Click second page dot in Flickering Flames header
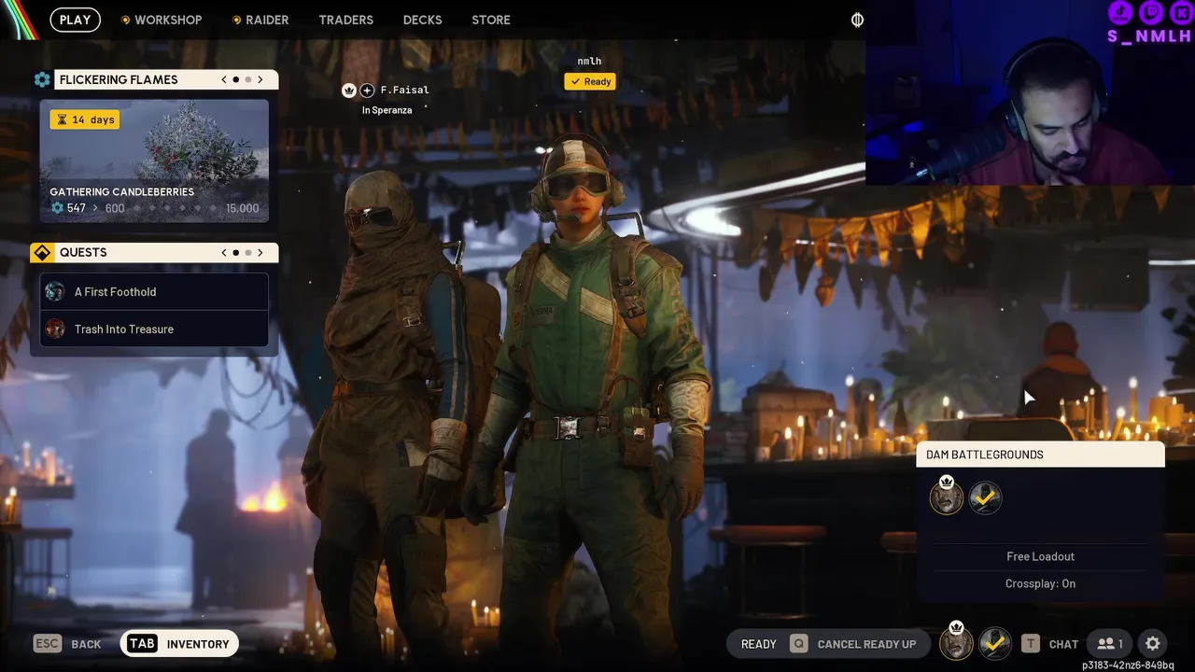 (x=248, y=80)
